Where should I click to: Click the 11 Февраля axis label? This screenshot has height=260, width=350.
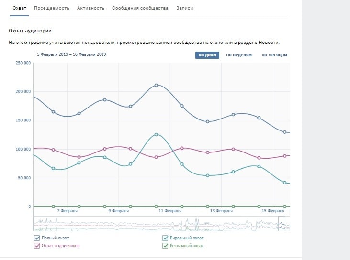click(x=170, y=211)
